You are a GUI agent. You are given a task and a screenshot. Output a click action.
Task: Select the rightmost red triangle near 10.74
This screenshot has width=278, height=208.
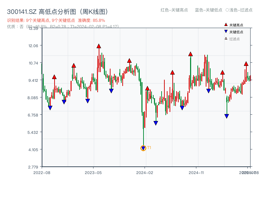pos(246,64)
